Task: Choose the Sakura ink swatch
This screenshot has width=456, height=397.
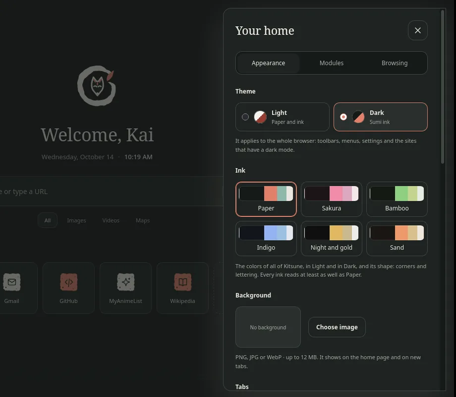Action: 331,199
